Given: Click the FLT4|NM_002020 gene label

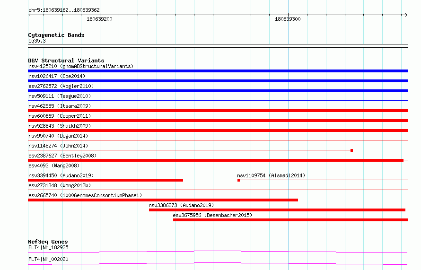Looking at the screenshot, I should (48, 259).
